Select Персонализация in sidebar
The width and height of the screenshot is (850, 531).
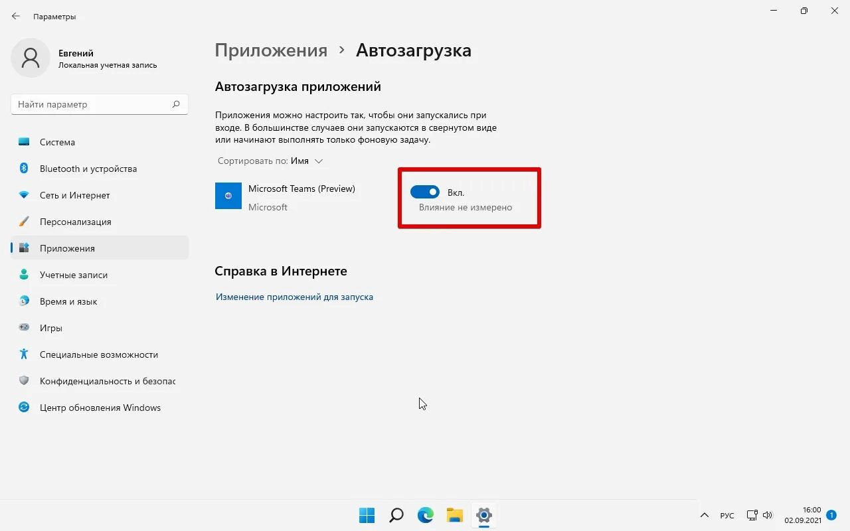click(100, 222)
